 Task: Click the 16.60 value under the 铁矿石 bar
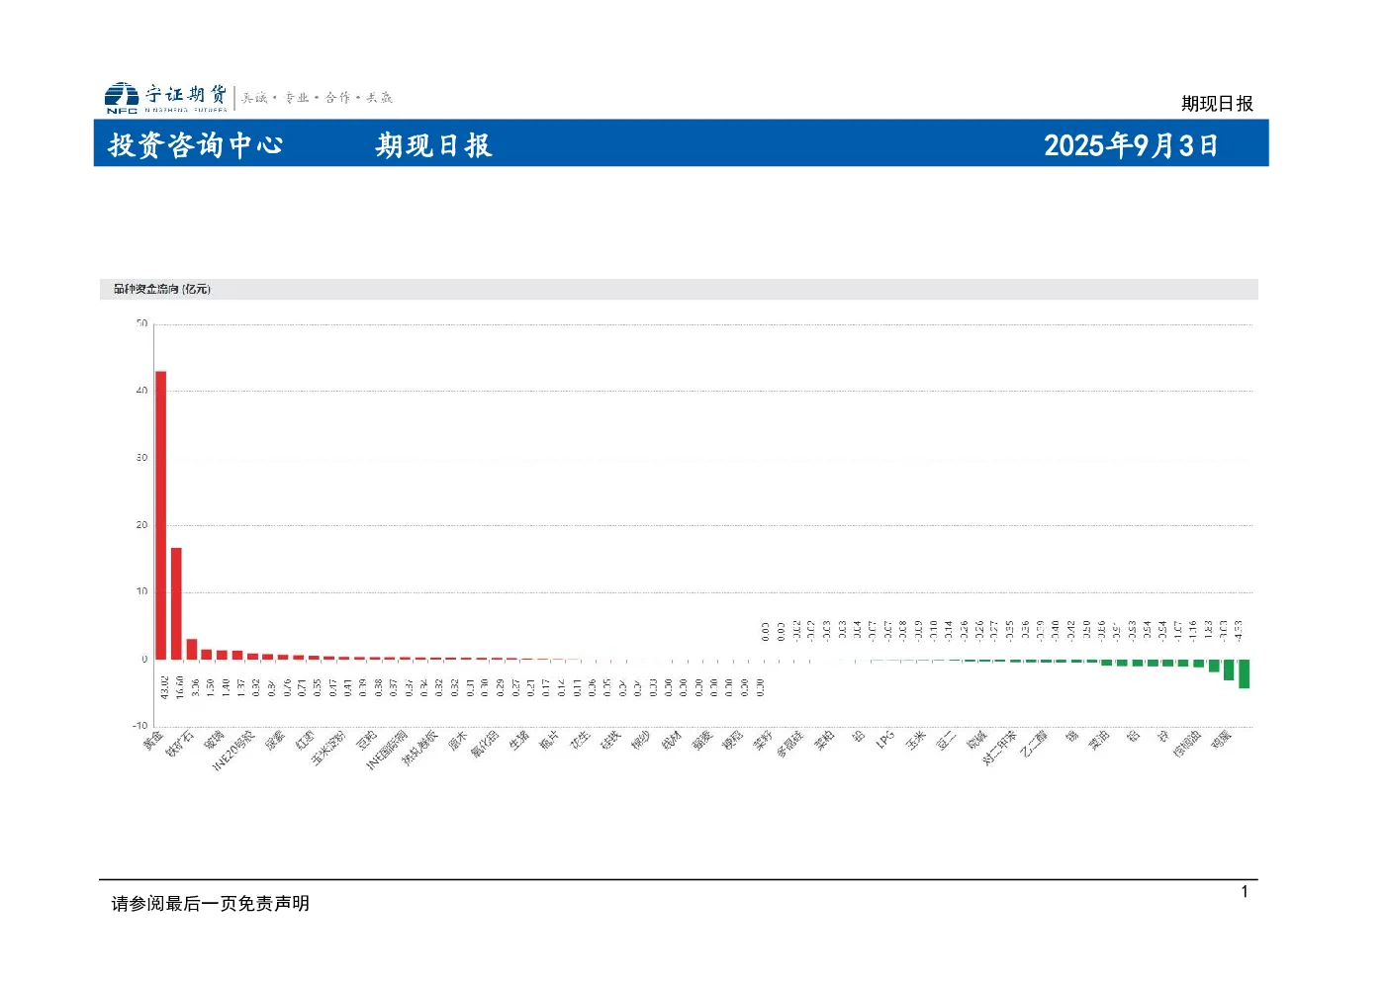[180, 686]
